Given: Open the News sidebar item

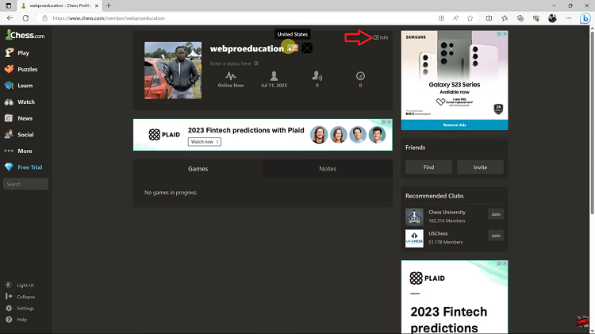Looking at the screenshot, I should [x=19, y=118].
